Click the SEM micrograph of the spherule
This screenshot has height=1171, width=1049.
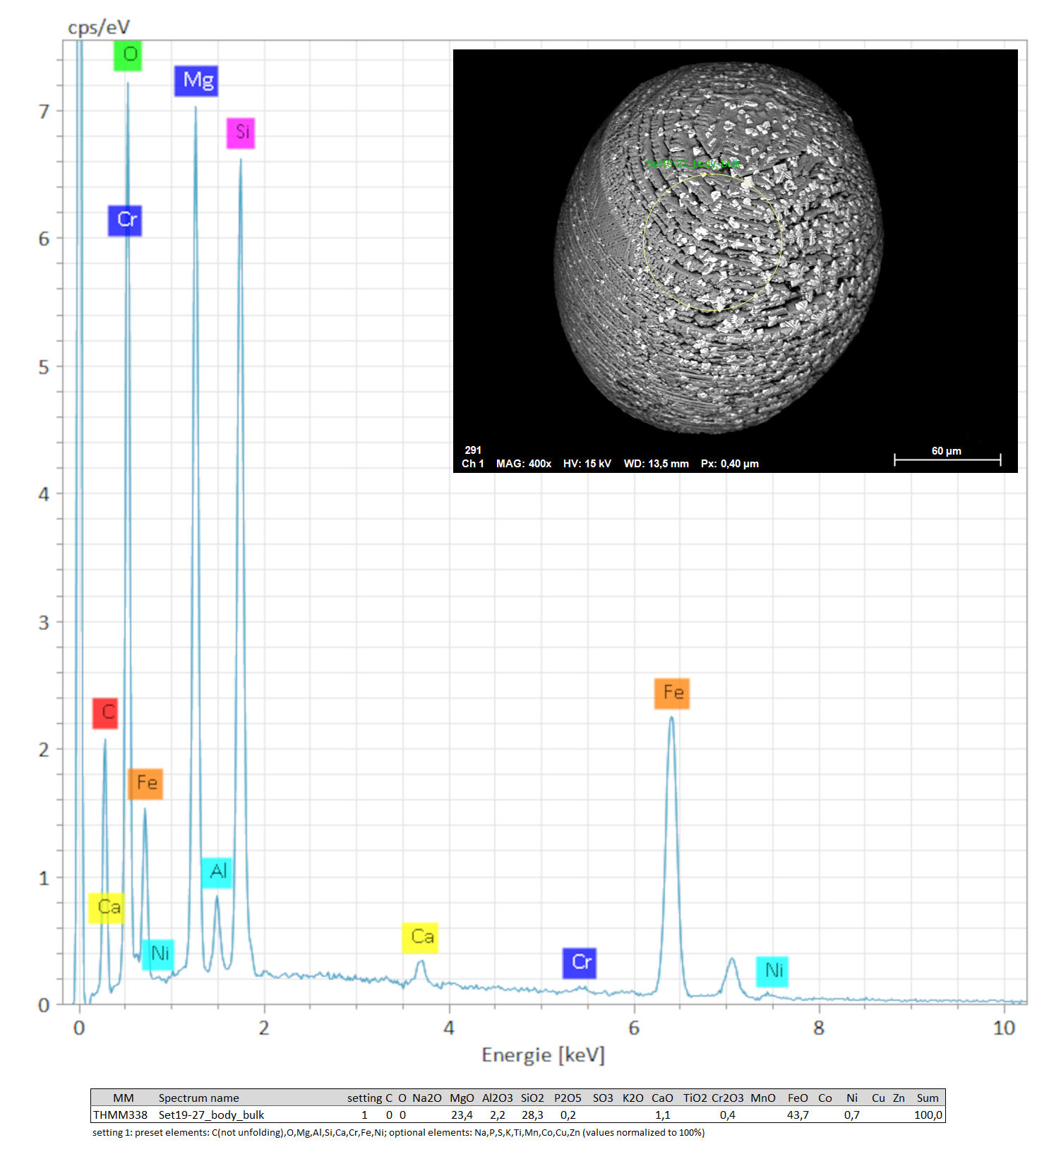719,247
